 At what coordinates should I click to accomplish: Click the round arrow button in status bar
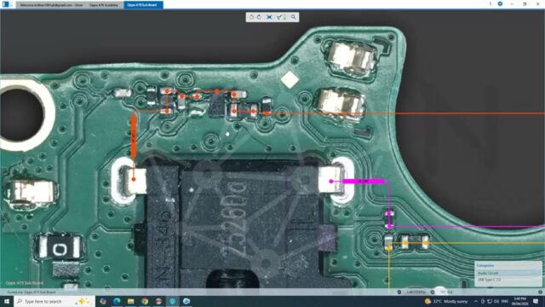tap(433, 292)
